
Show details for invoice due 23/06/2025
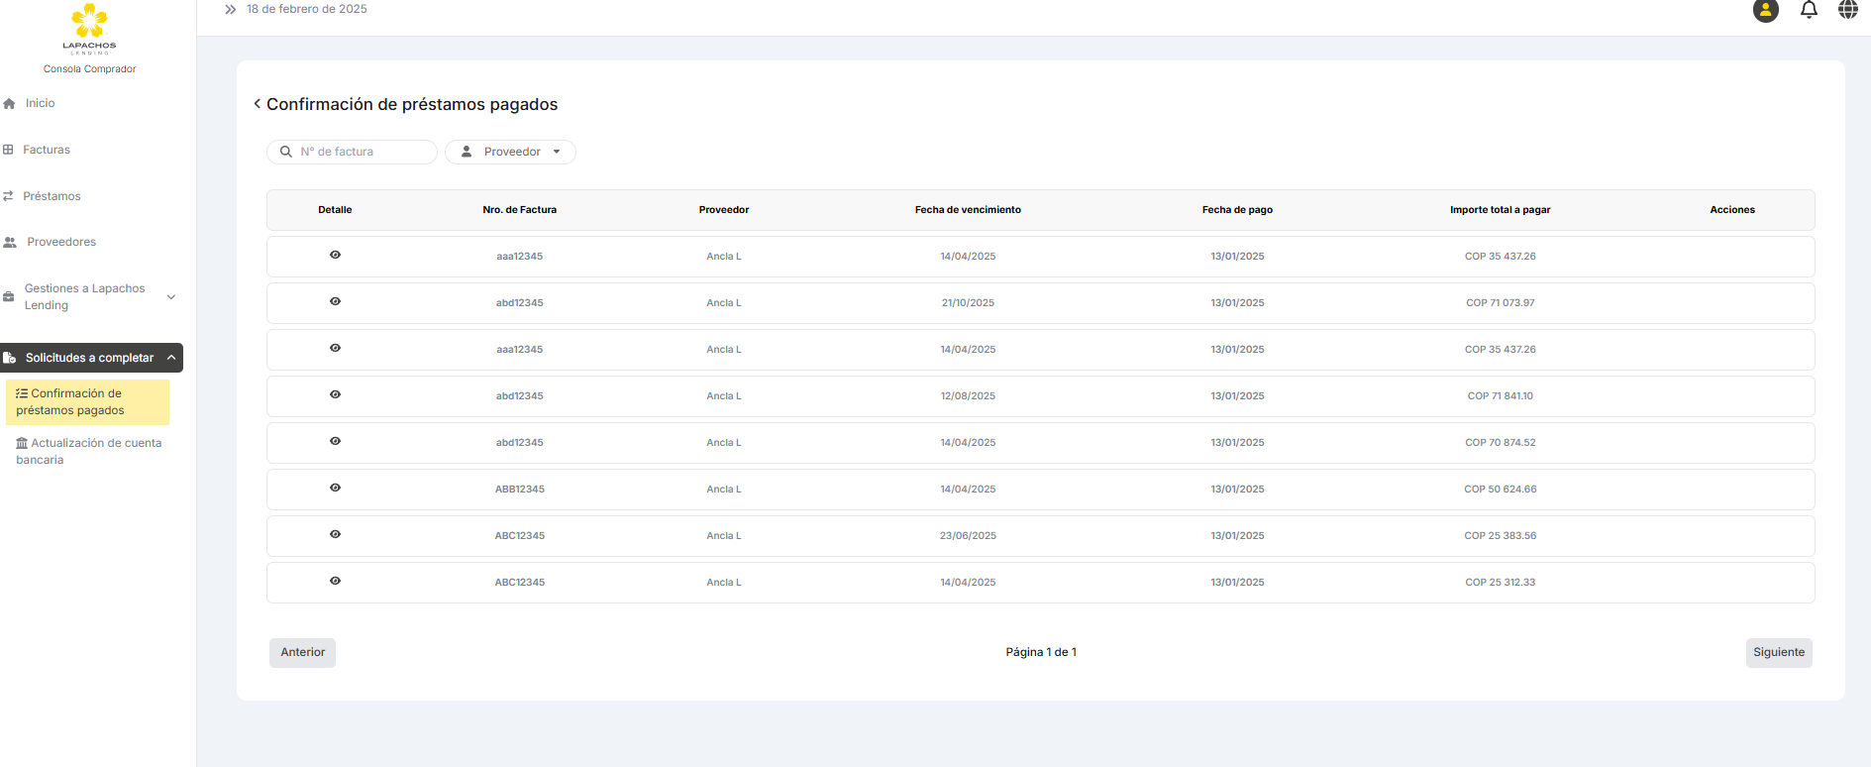(335, 534)
